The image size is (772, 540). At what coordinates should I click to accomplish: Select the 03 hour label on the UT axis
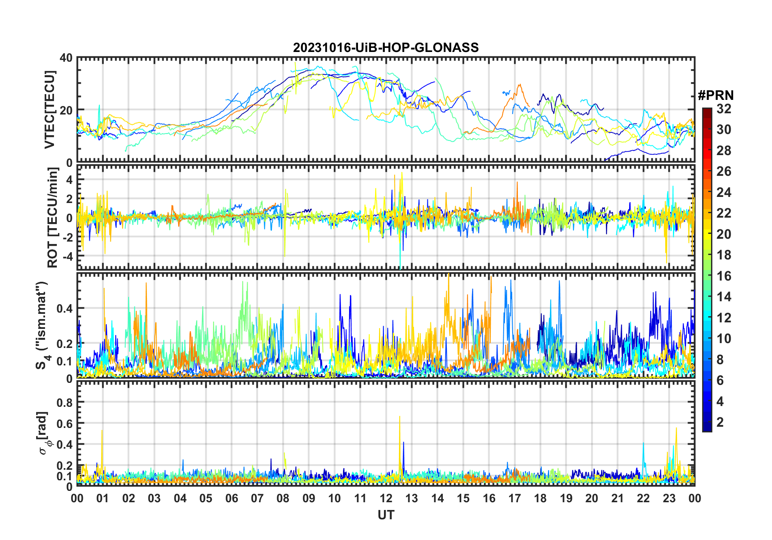tap(154, 498)
